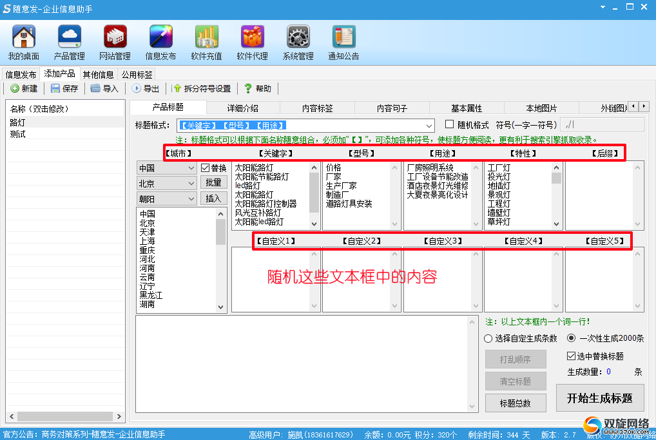Open the 基本属性 tab

tap(467, 108)
